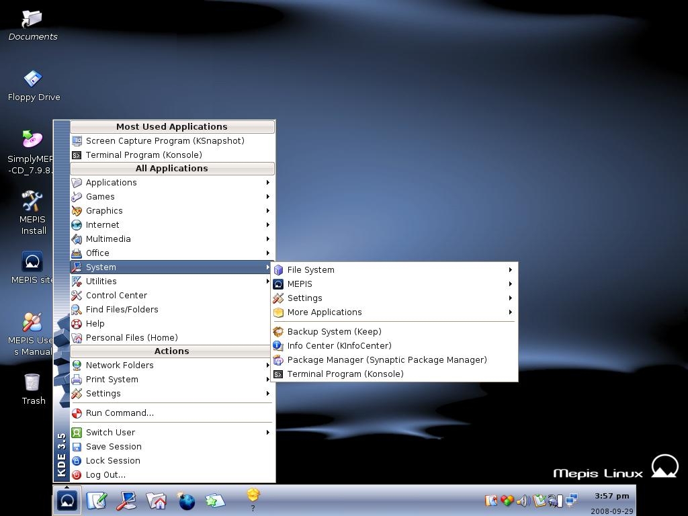Open Terminal Program (Konsole) under Most Used Applications
The image size is (688, 516).
click(x=173, y=155)
